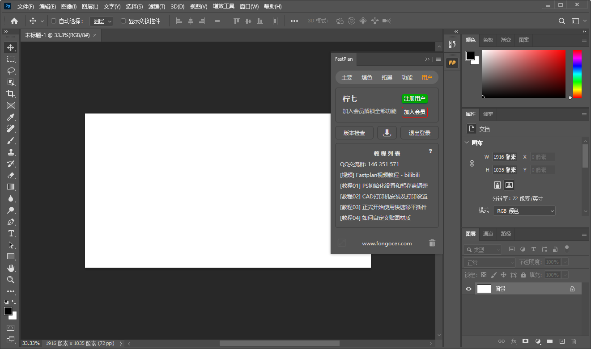This screenshot has width=591, height=349.
Task: Grab the Hand tool
Action: coord(11,268)
